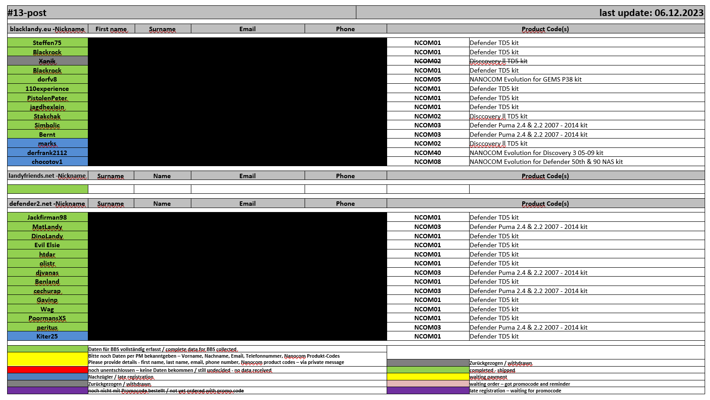Screen dimensions: 710x400
Task: Click the NCOM03 code in the Simbolic row
Action: click(428, 125)
